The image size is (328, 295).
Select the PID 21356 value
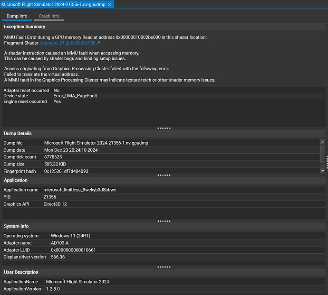pos(49,197)
